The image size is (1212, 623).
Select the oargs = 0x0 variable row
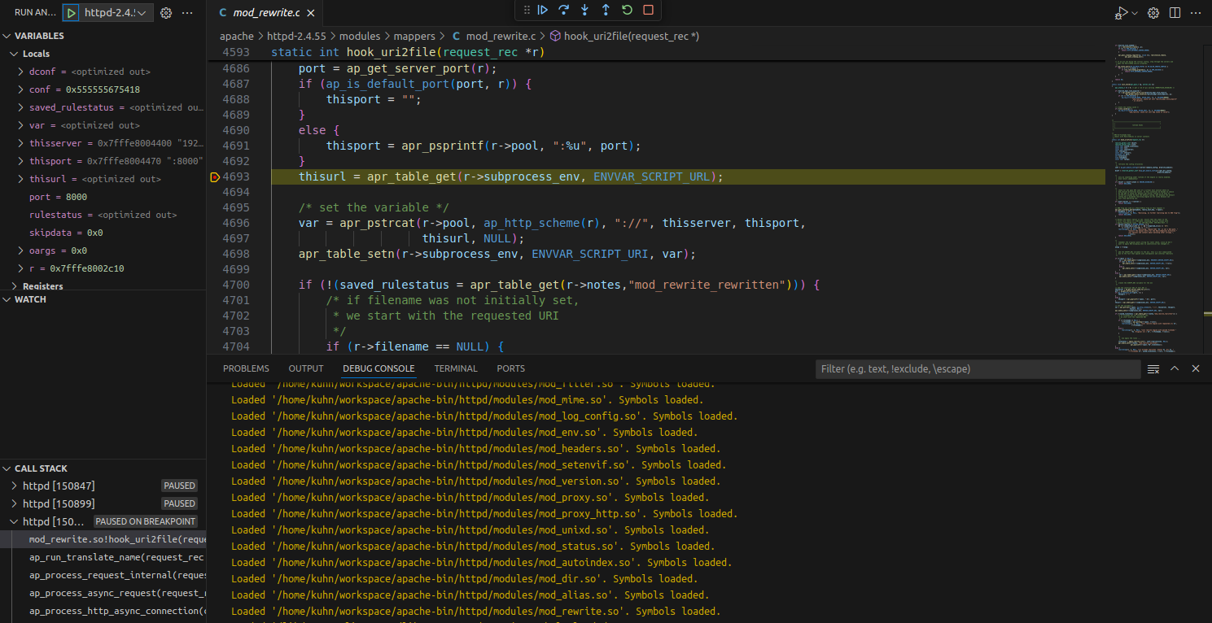(x=103, y=251)
